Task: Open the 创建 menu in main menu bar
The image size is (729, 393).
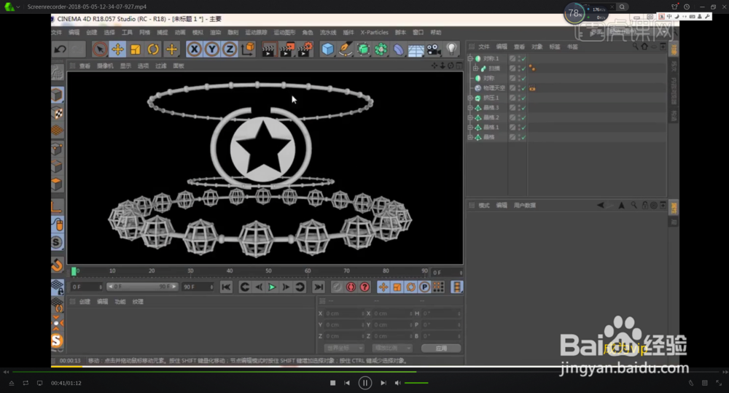Action: [92, 33]
